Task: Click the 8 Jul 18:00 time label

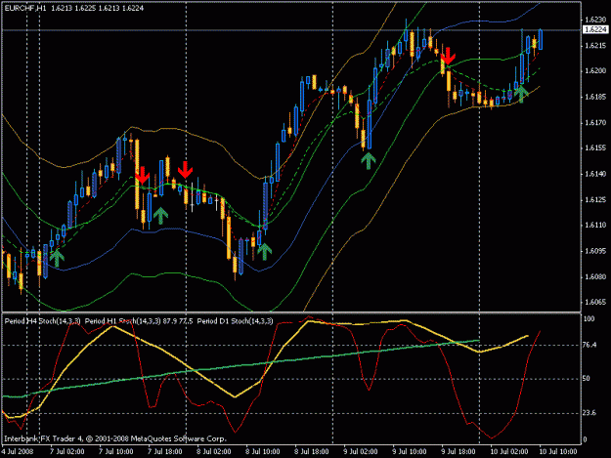Action: click(x=311, y=451)
